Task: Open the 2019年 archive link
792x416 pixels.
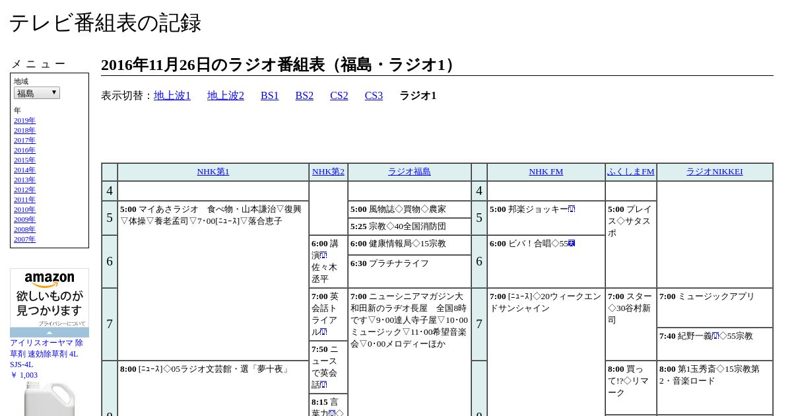Action: (24, 120)
